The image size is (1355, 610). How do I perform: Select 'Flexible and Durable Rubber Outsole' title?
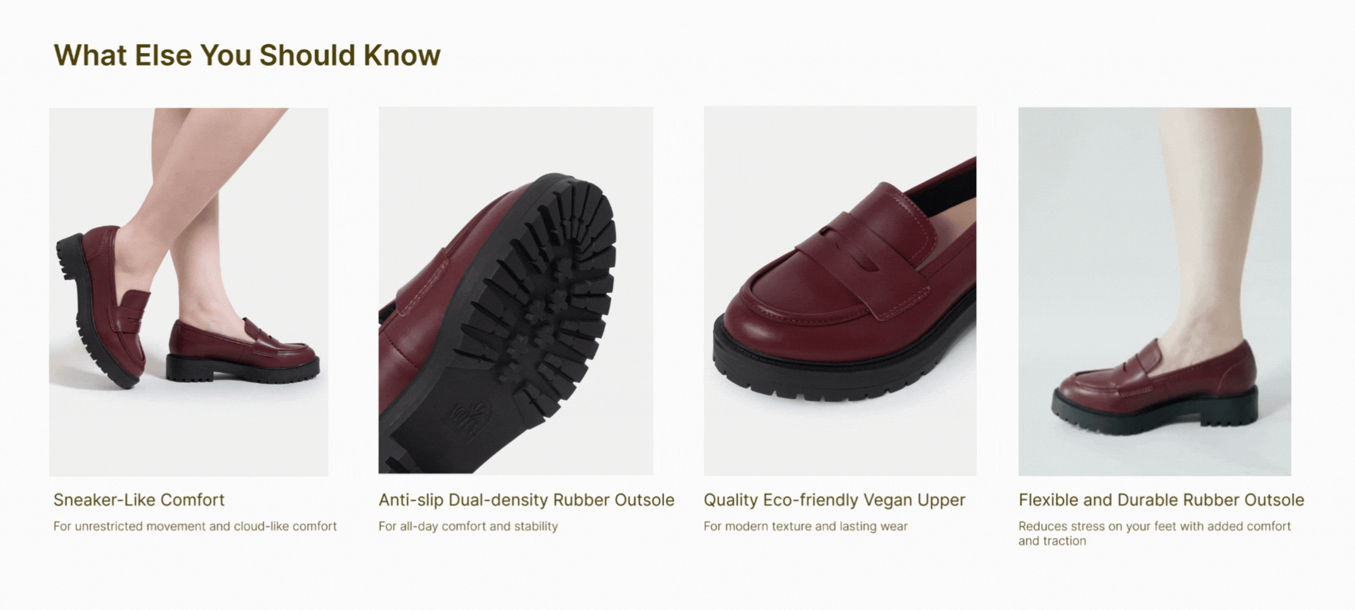pos(1161,500)
